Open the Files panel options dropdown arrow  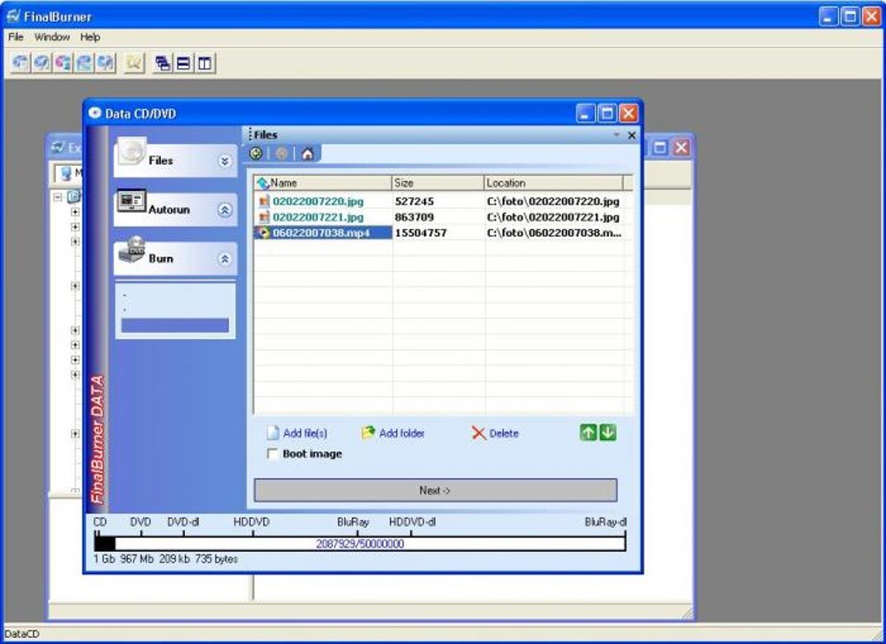pos(617,135)
